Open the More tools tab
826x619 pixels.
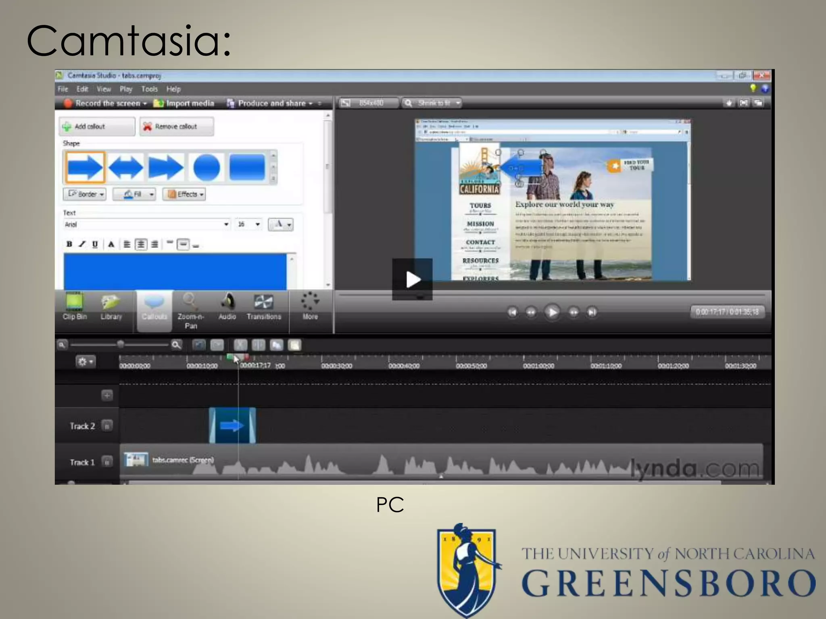pyautogui.click(x=310, y=307)
